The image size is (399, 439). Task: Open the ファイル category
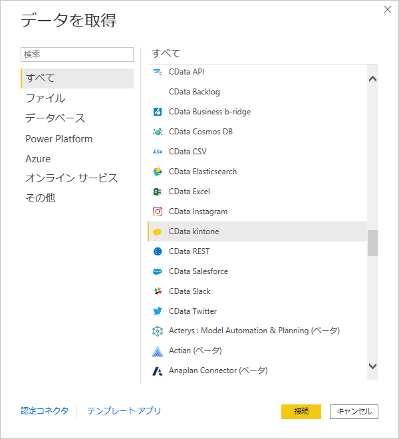pyautogui.click(x=45, y=98)
